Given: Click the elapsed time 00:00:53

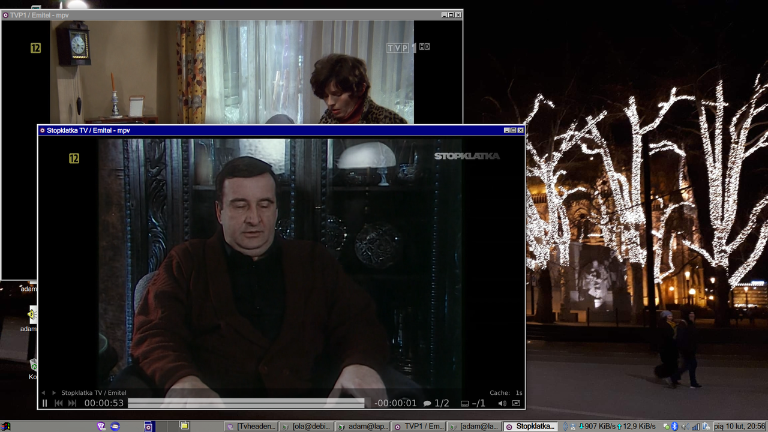Looking at the screenshot, I should (104, 403).
